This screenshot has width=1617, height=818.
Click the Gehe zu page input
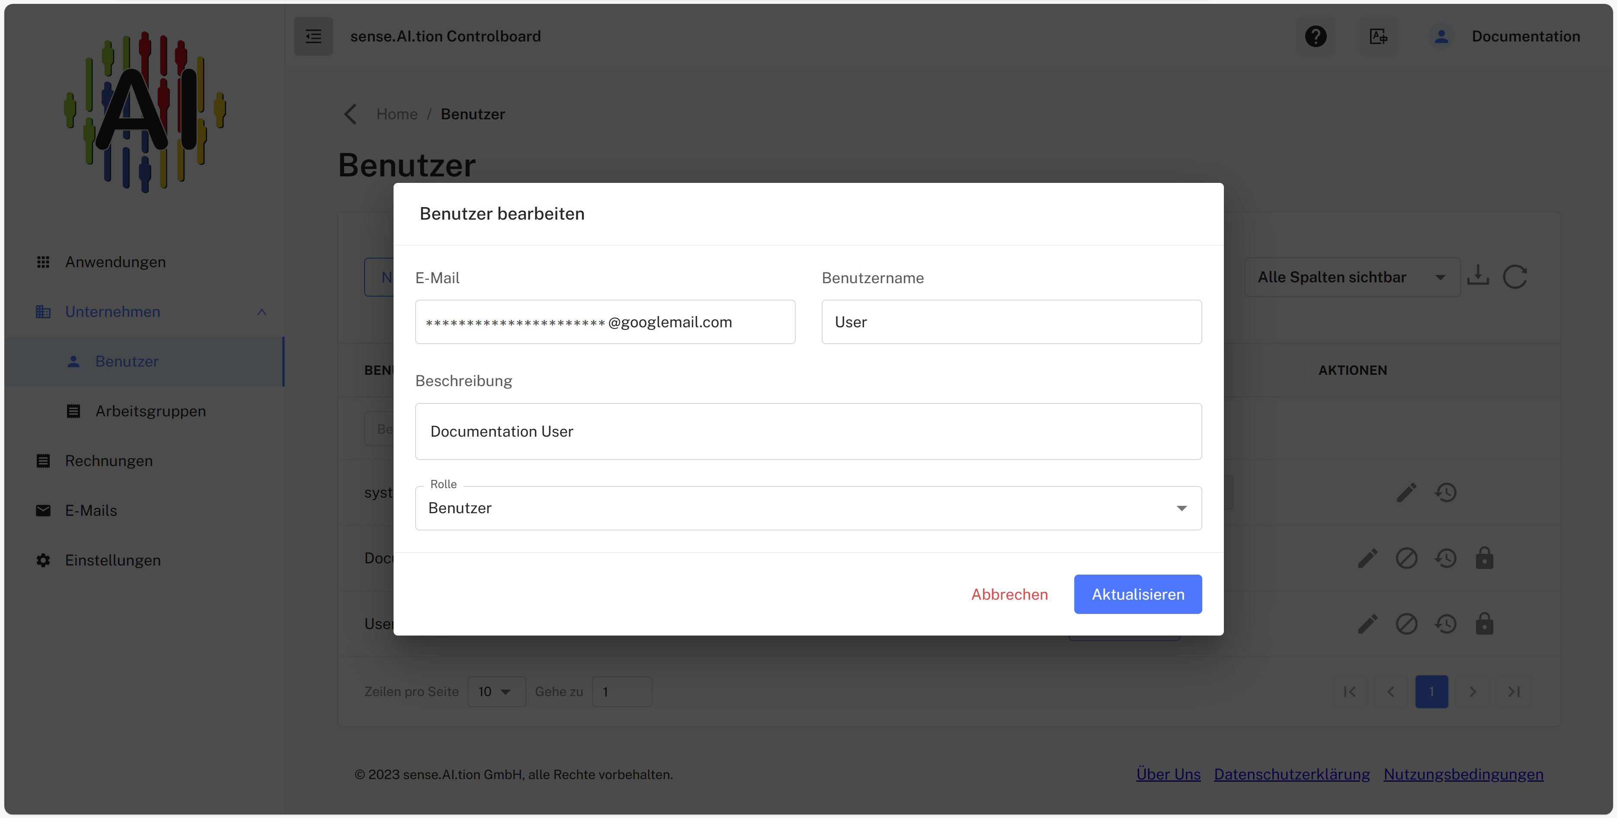(x=622, y=691)
